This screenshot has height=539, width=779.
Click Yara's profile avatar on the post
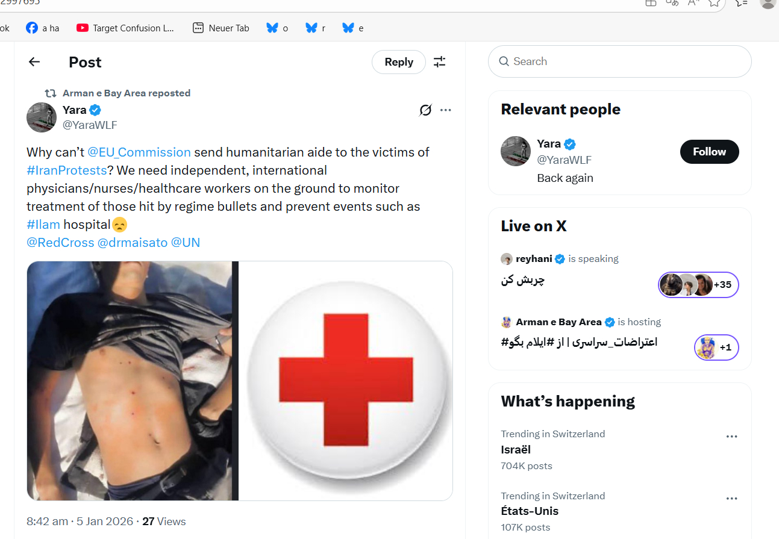[x=41, y=117]
